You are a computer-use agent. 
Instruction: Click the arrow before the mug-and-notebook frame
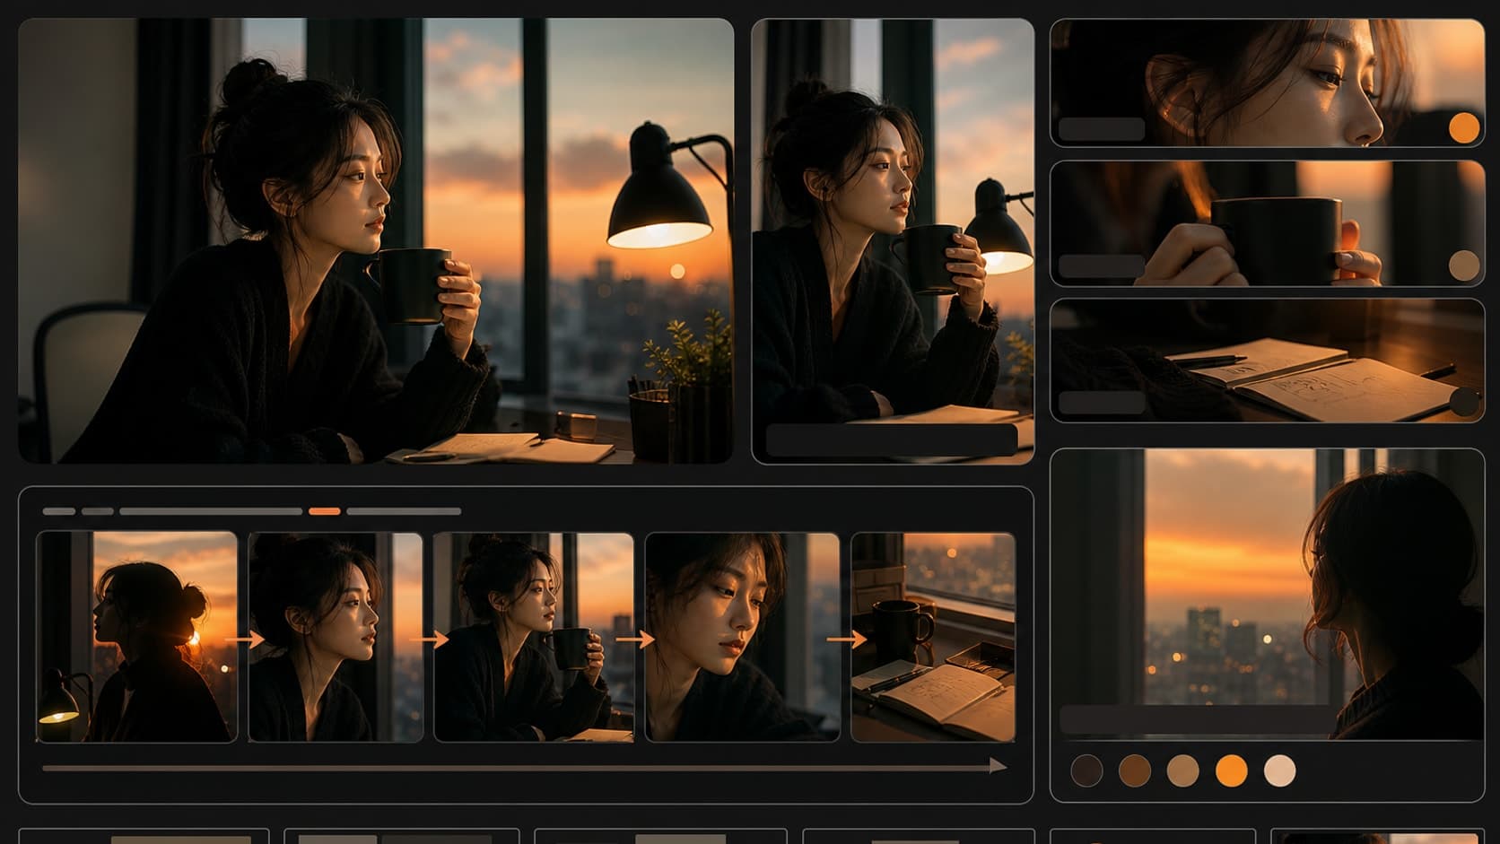click(x=846, y=640)
